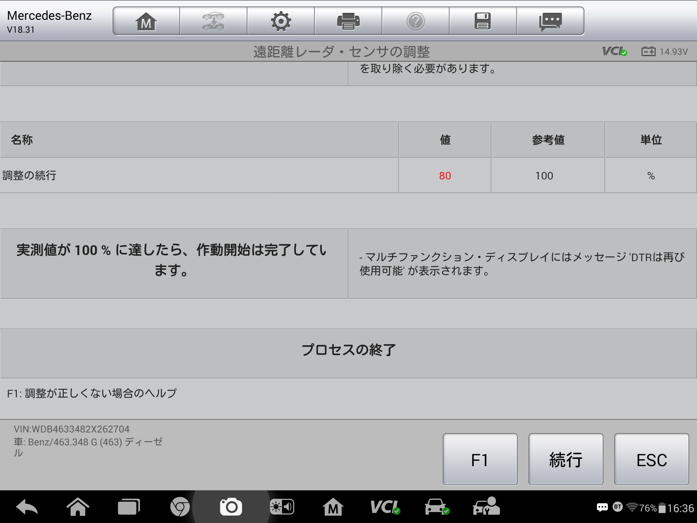The height and width of the screenshot is (523, 697).
Task: Open settings gear in top toolbar
Action: pos(281,21)
